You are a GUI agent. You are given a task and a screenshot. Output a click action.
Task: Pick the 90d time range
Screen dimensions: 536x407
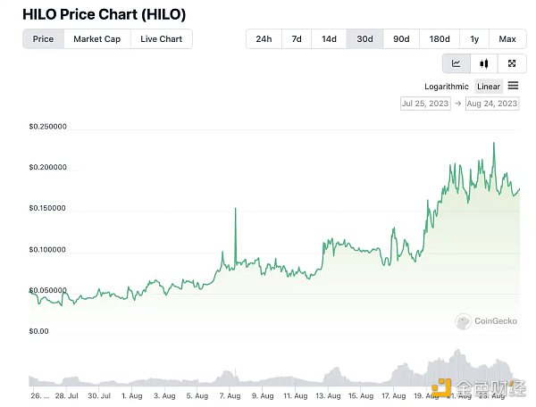[x=401, y=39]
